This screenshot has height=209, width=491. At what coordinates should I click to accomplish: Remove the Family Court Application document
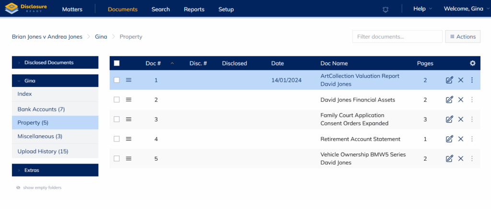click(x=461, y=120)
